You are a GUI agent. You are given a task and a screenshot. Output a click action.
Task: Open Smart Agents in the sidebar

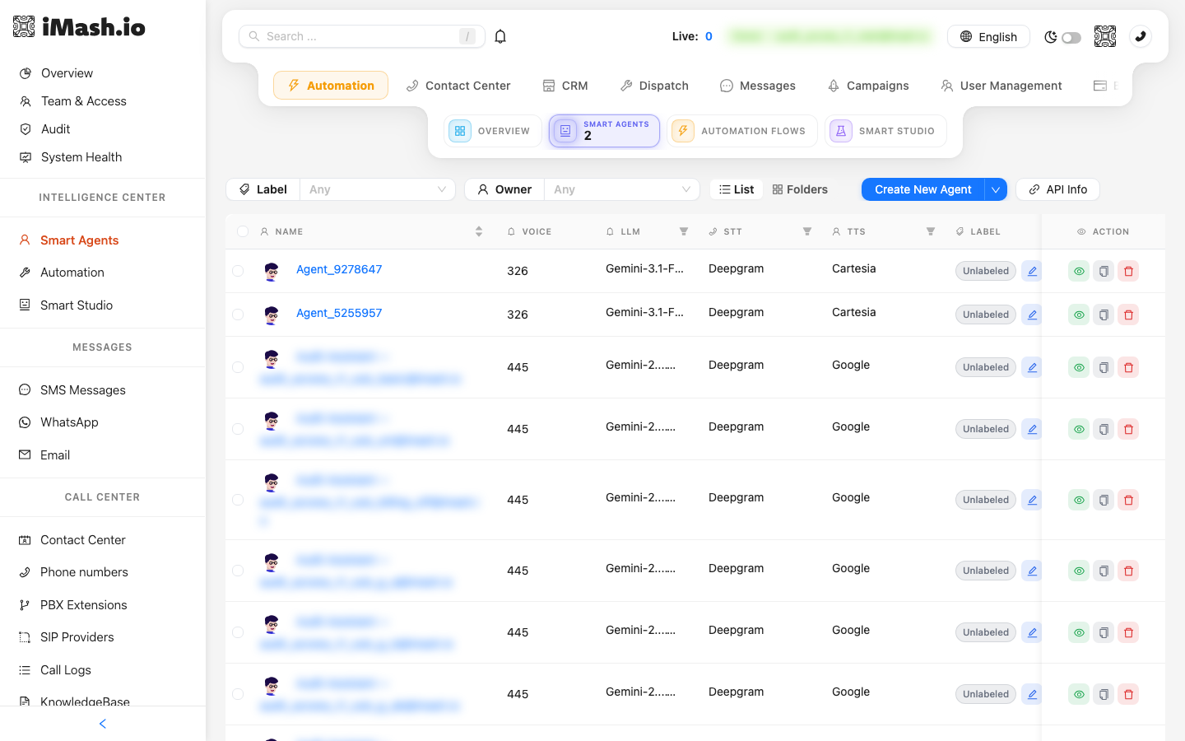point(69,240)
